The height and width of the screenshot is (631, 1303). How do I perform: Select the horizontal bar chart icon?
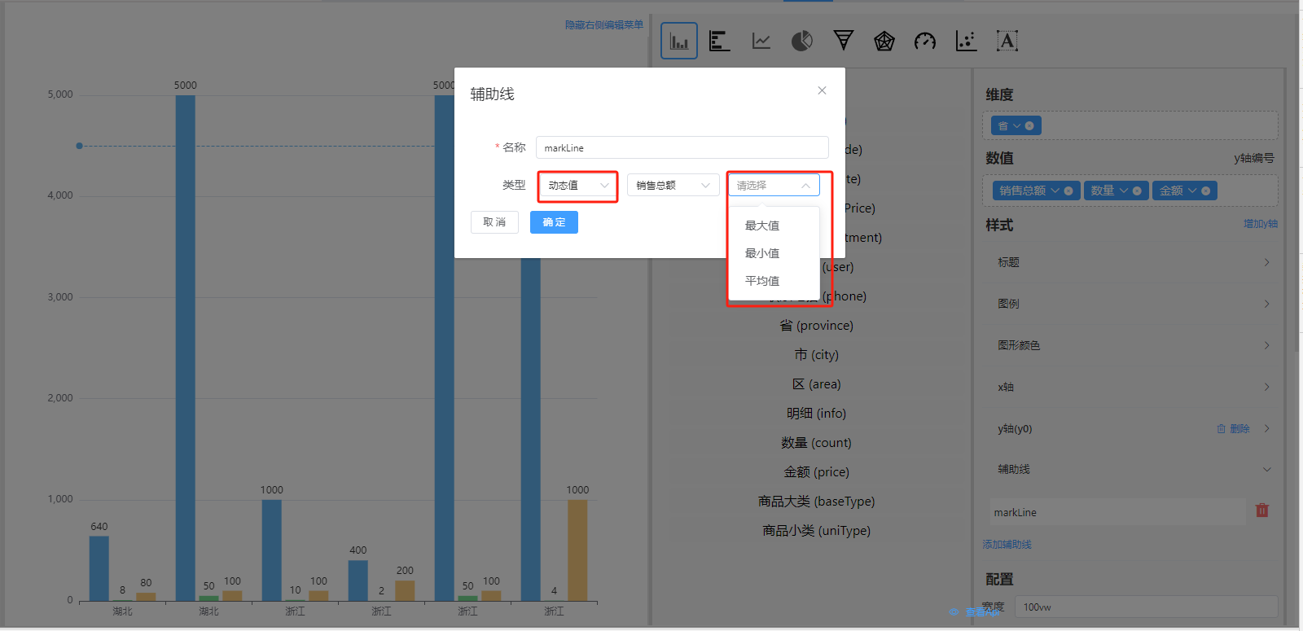720,41
